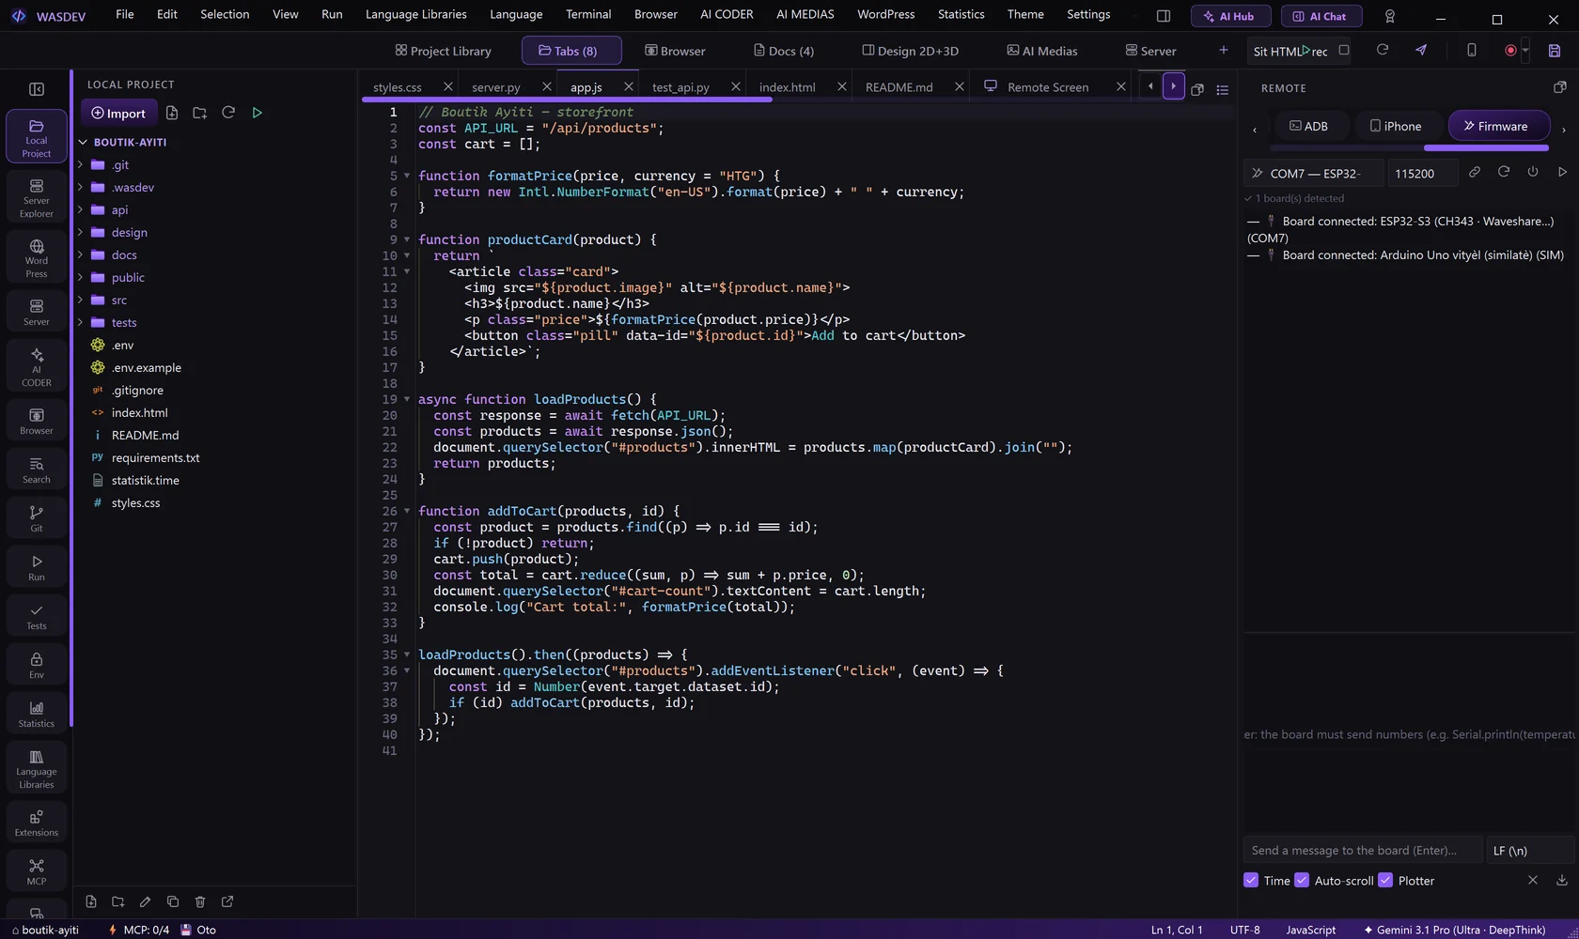Open the AI CODER sidebar panel

37,366
